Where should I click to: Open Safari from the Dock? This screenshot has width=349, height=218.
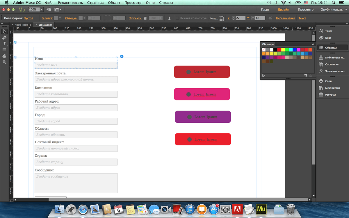[83, 209]
